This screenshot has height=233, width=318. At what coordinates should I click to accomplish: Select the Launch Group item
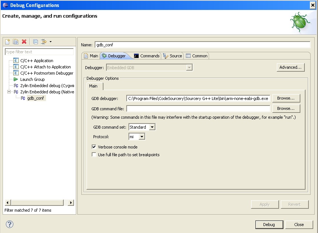click(32, 79)
